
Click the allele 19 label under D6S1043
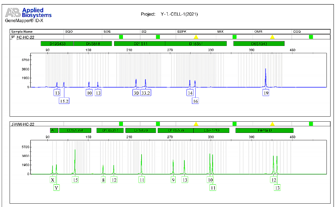click(266, 94)
